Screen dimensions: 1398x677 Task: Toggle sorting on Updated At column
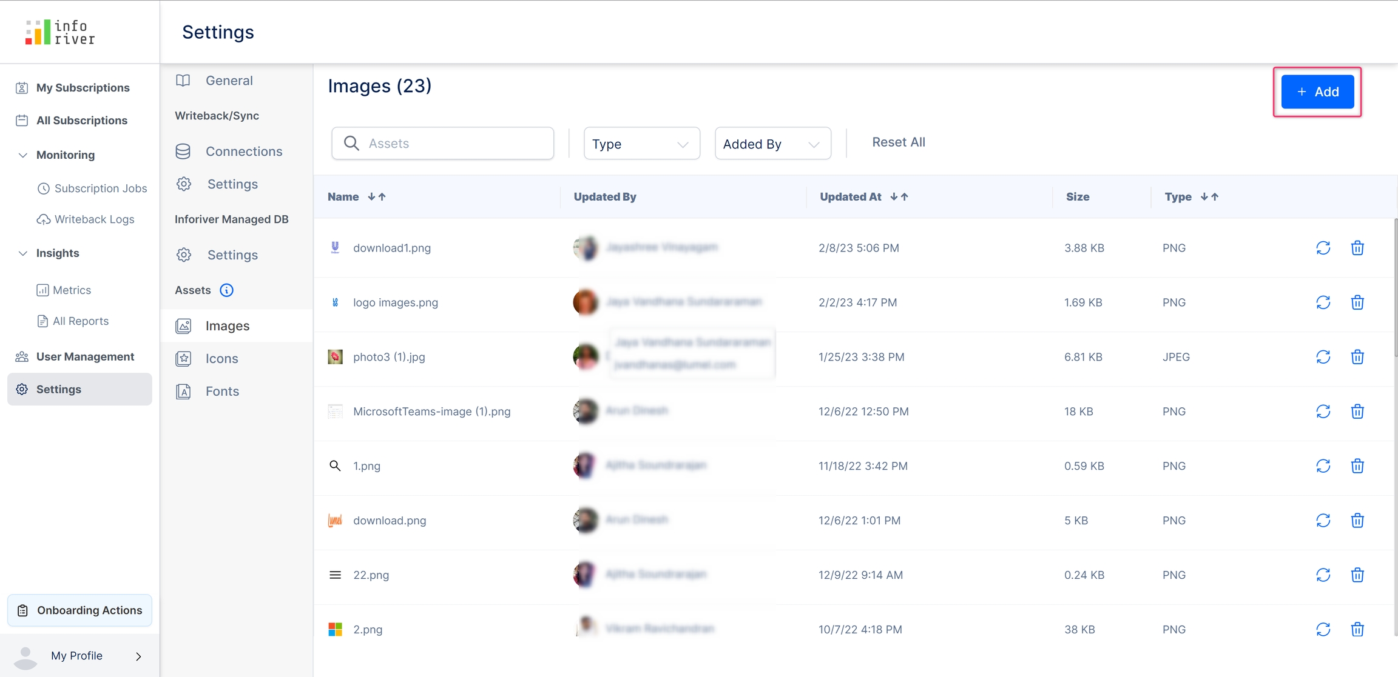(899, 197)
